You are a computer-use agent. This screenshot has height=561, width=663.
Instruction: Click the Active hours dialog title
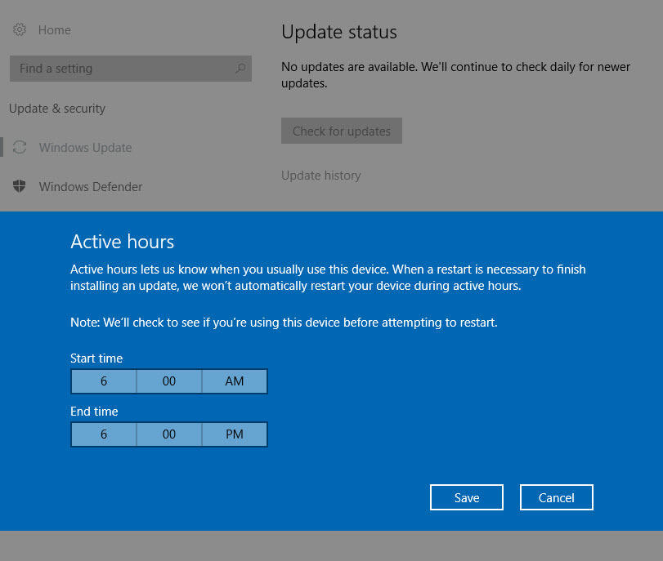point(123,242)
